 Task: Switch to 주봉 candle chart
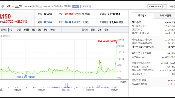100,30
